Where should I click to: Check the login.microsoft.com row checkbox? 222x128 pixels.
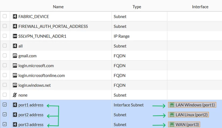[x=5, y=65]
